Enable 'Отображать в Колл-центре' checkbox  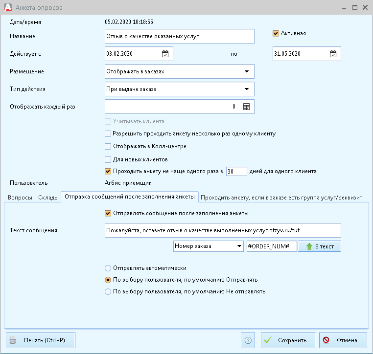click(x=108, y=146)
